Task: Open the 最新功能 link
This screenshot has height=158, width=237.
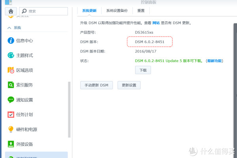Action: (214, 61)
